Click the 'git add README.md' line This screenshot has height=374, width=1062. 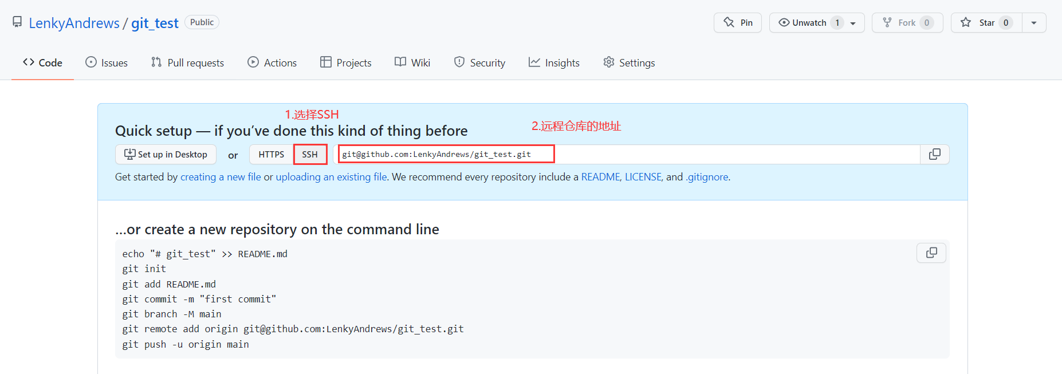(x=169, y=284)
